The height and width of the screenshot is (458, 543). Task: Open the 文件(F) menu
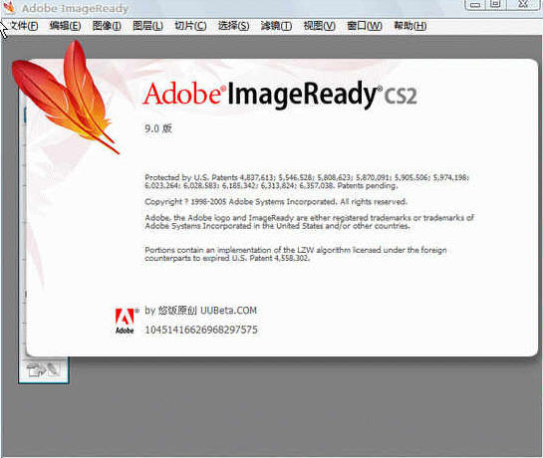pyautogui.click(x=24, y=26)
